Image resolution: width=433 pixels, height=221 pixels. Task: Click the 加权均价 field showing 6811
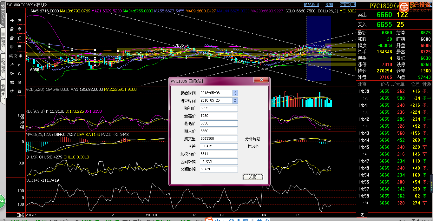(x=219, y=154)
